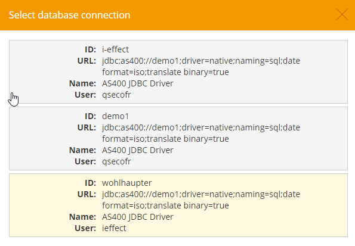Click the JDBC URL of the i-effect connection

pos(201,66)
